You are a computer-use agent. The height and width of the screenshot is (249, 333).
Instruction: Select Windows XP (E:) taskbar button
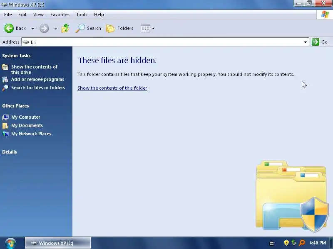58,243
